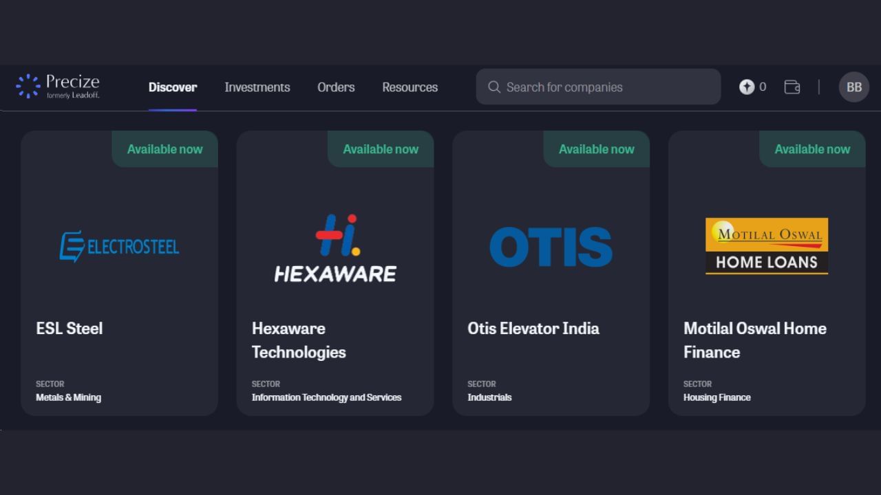Click the coin credits icon showing 0
This screenshot has width=881, height=495.
coord(747,87)
